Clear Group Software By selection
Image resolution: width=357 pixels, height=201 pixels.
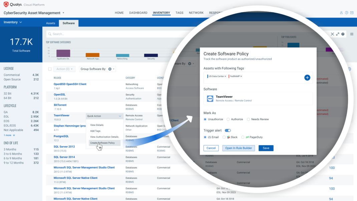tap(110, 69)
